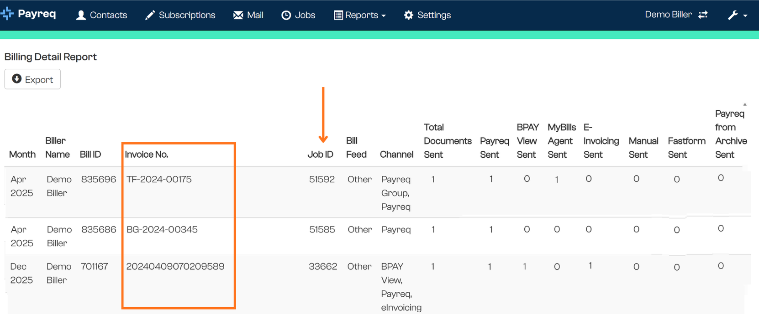Sort by Fastform Sent column header
The width and height of the screenshot is (759, 315).
pyautogui.click(x=686, y=148)
